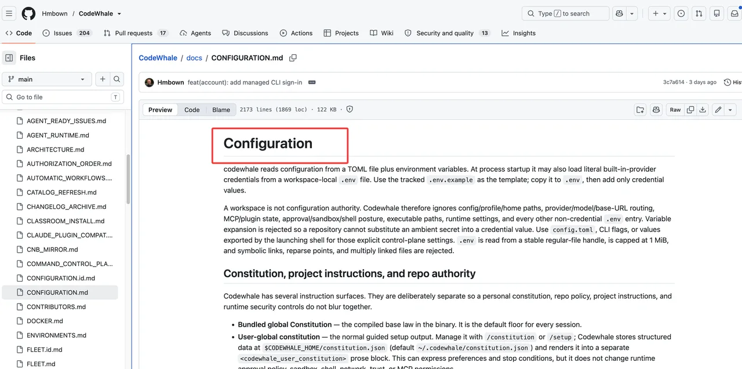
Task: Open the Wiki tab
Action: (x=381, y=33)
